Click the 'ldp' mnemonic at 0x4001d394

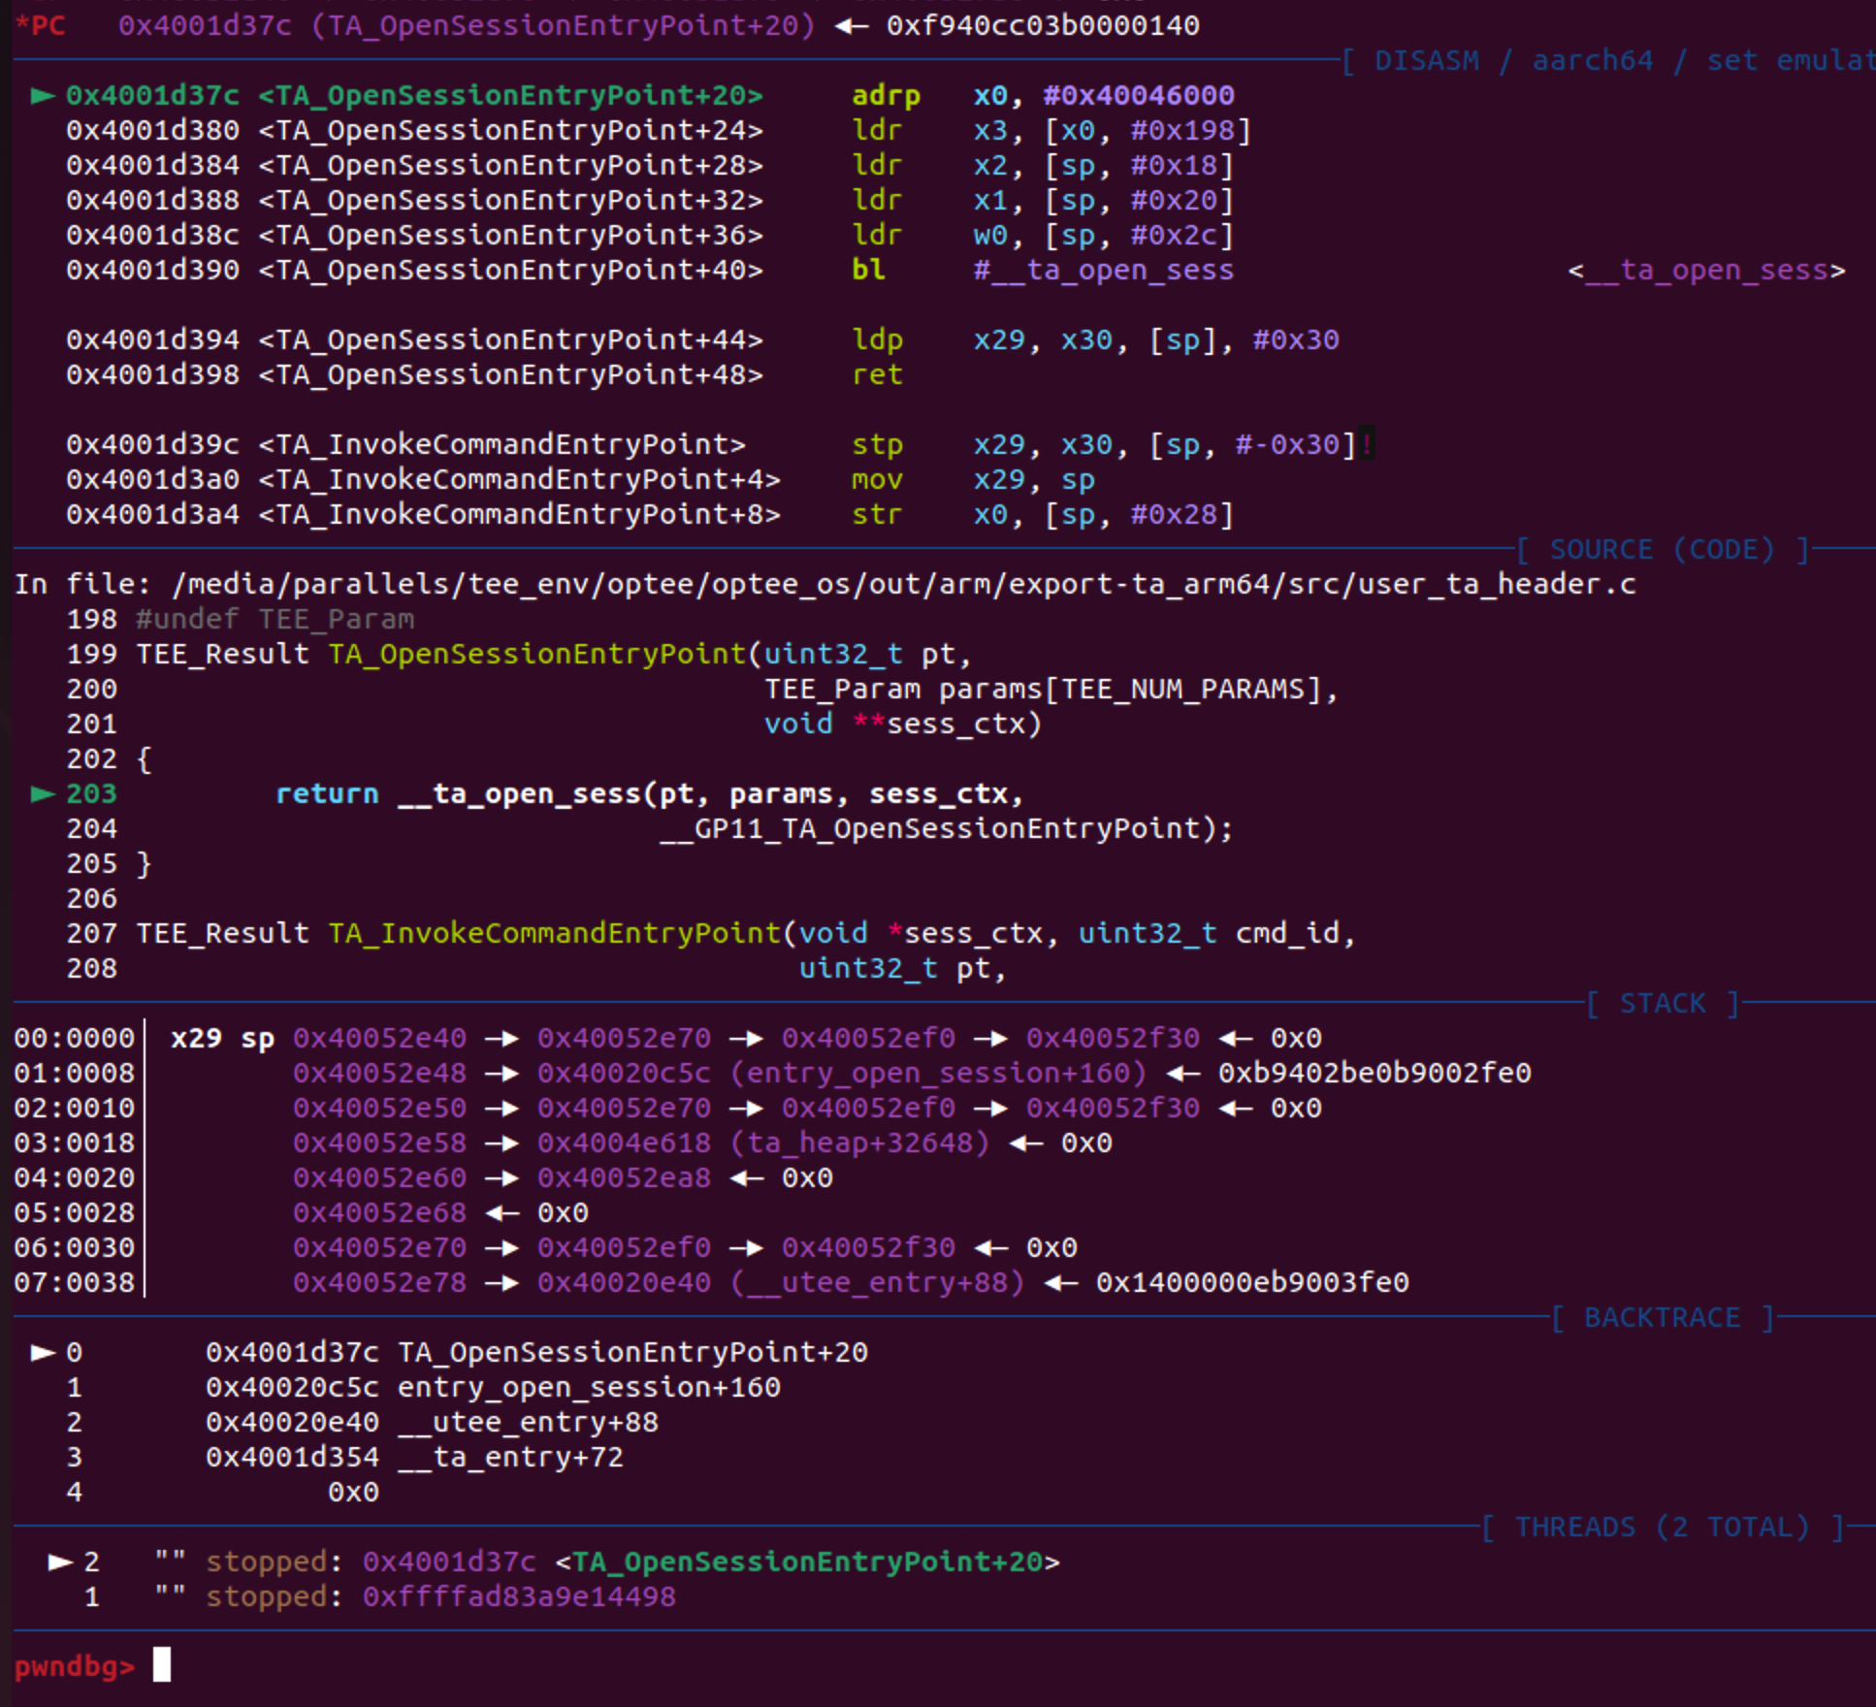tap(877, 339)
